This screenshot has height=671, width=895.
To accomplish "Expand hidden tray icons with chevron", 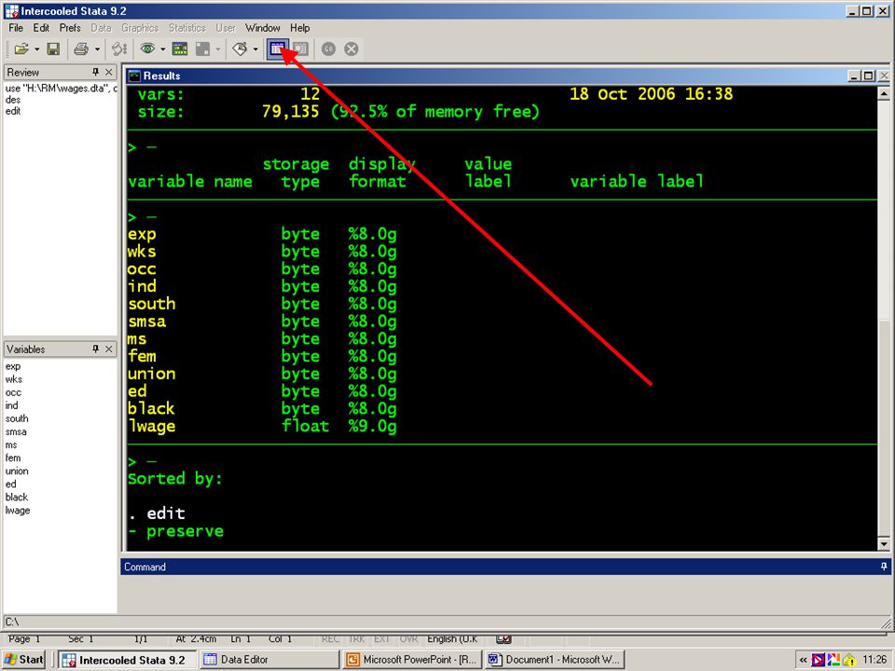I will click(x=803, y=660).
